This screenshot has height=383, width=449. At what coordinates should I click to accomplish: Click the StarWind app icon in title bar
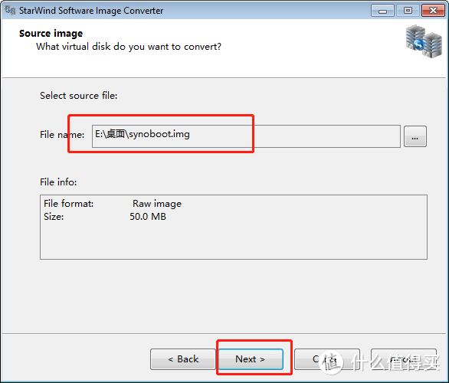click(x=10, y=10)
